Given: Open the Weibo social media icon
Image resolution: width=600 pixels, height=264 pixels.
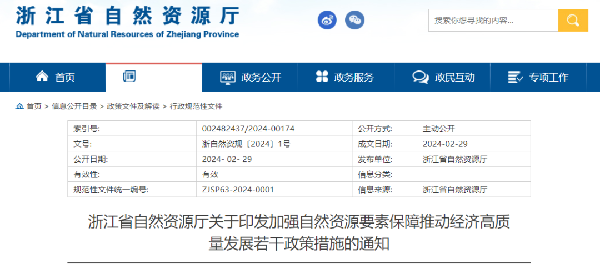Looking at the screenshot, I should tap(327, 21).
